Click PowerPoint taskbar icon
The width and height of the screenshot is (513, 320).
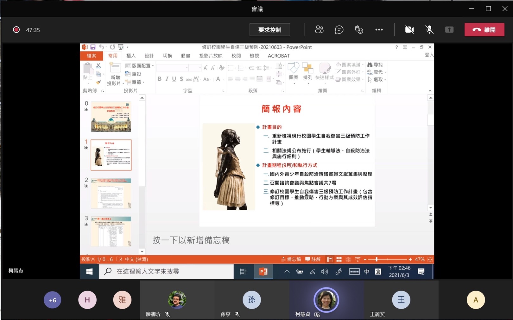pyautogui.click(x=263, y=272)
